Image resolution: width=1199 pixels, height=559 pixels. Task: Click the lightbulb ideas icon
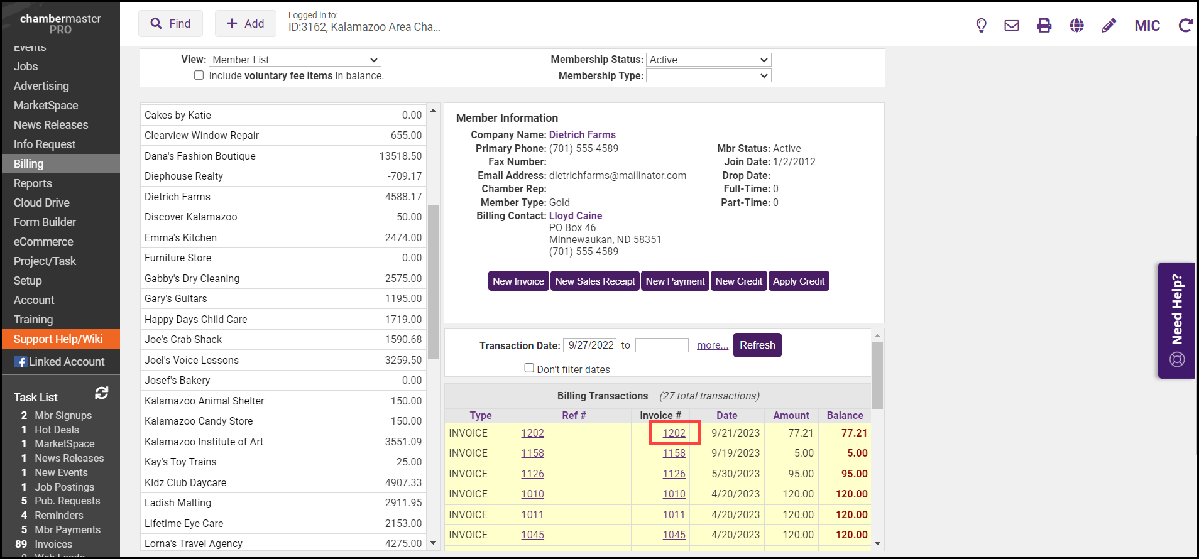point(981,25)
